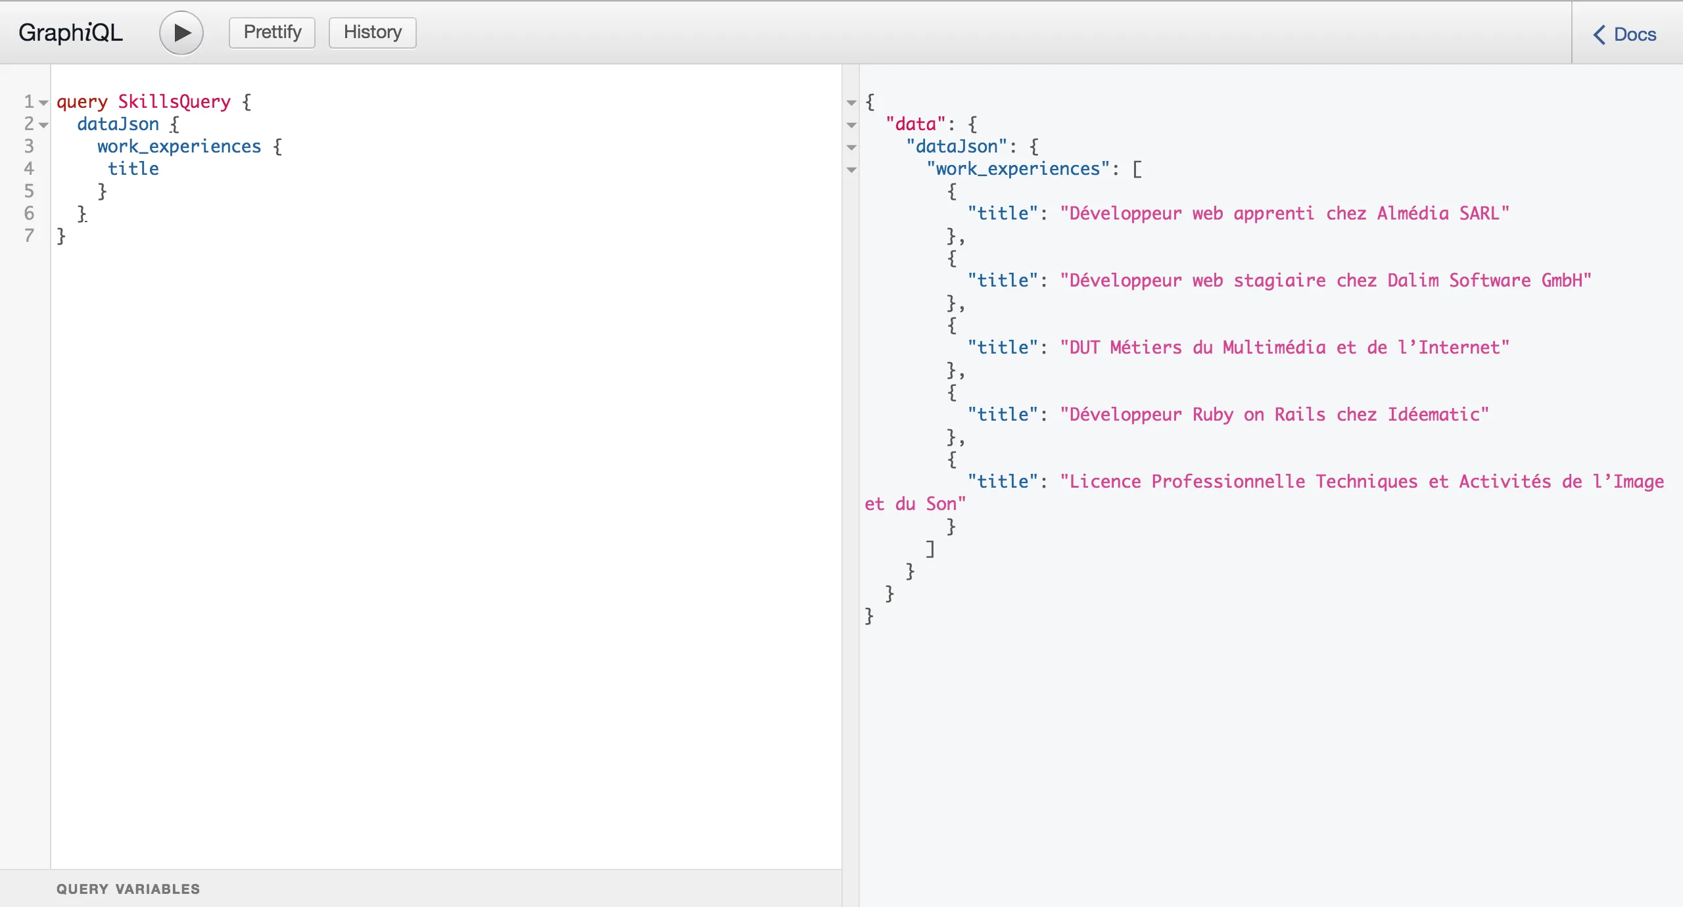Click the Idéematic title string in the results
This screenshot has width=1683, height=907.
coord(1274,415)
